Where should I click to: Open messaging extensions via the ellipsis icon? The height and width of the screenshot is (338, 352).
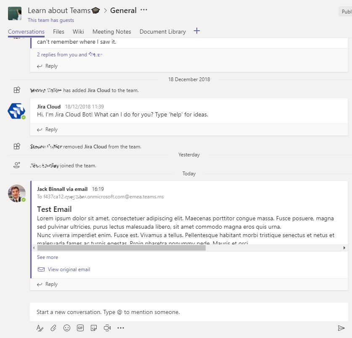click(x=121, y=327)
